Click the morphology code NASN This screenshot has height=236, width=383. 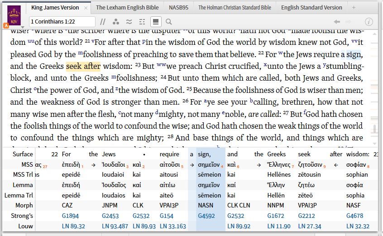pyautogui.click(x=206, y=206)
